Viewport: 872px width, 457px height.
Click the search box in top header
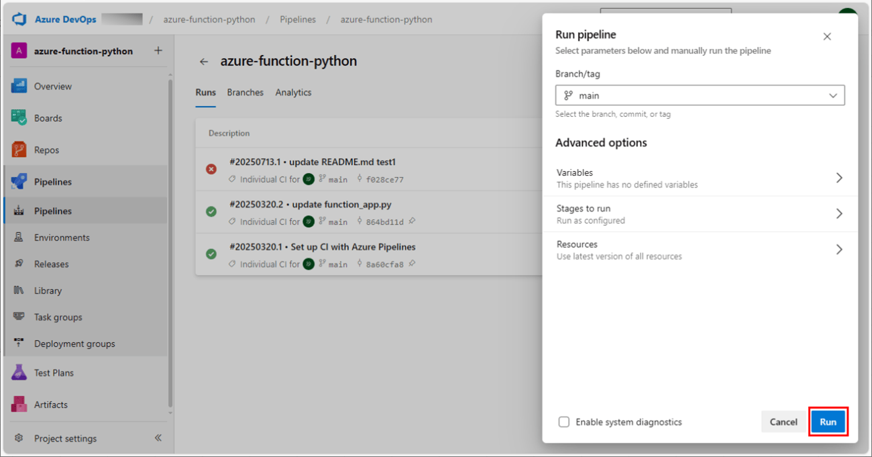click(x=665, y=11)
